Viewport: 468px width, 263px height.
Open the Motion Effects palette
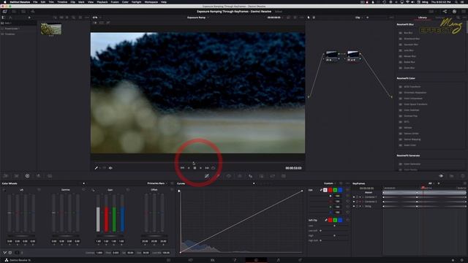coord(50,176)
